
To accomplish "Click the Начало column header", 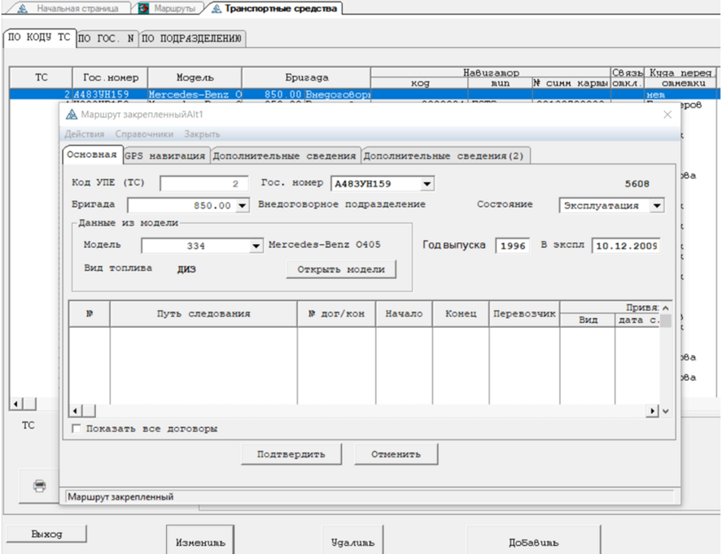I will pyautogui.click(x=404, y=314).
